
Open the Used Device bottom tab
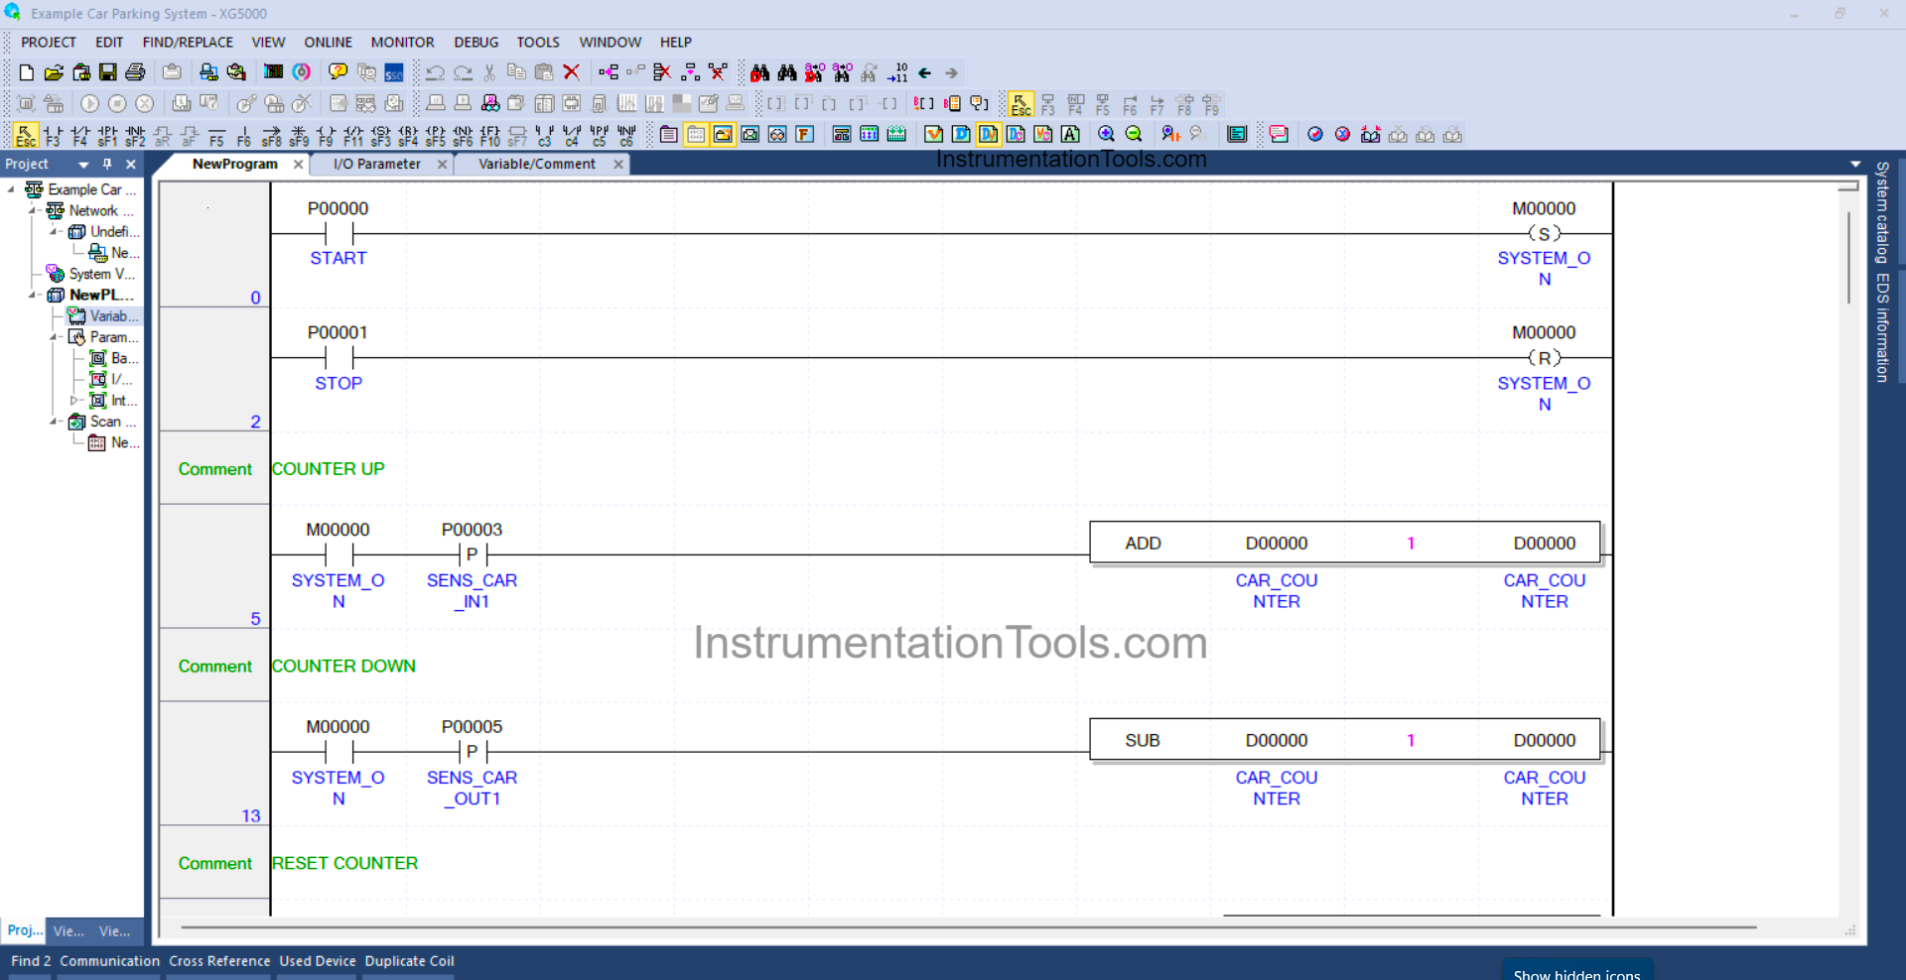pos(318,961)
